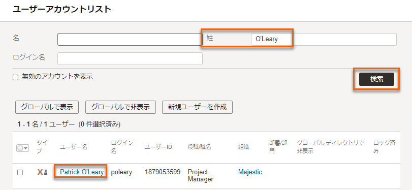Check the Patrick O'Leary row checkbox
412x190 pixels.
coord(20,172)
